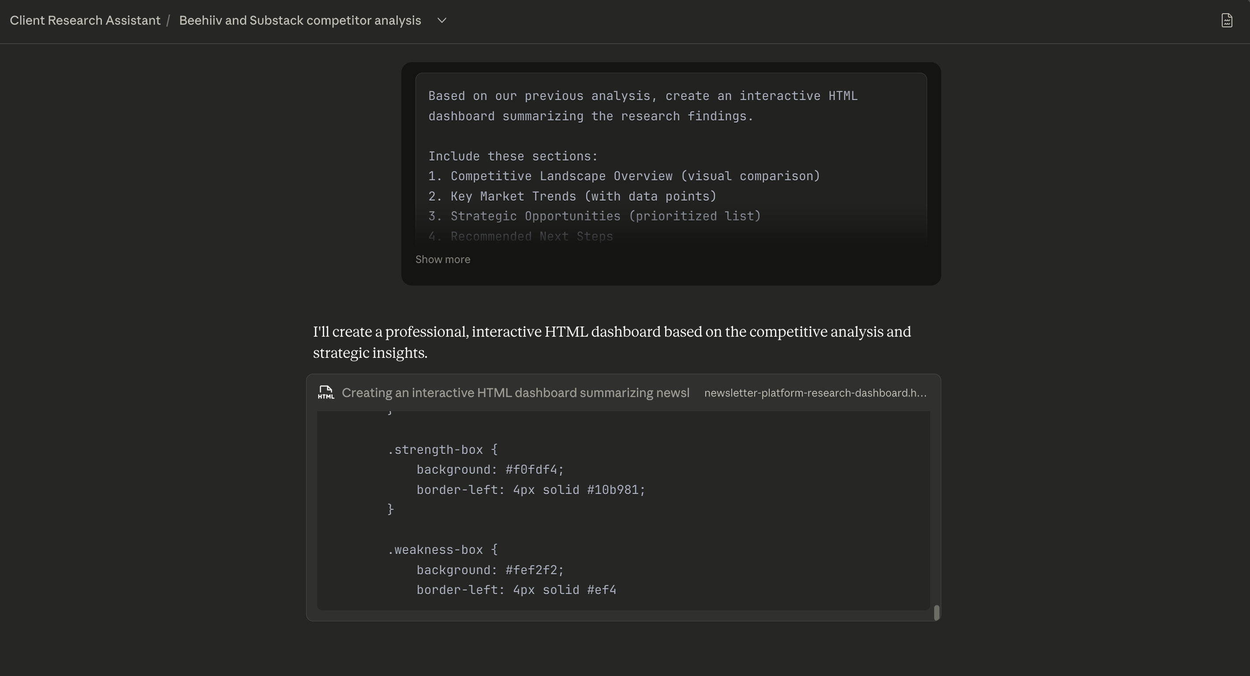Viewport: 1250px width, 676px height.
Task: Expand the chevron beside the conversation title
Action: pyautogui.click(x=442, y=21)
